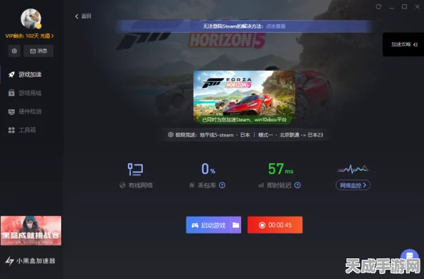Click the 启动游戏 launch game button

coord(208,225)
